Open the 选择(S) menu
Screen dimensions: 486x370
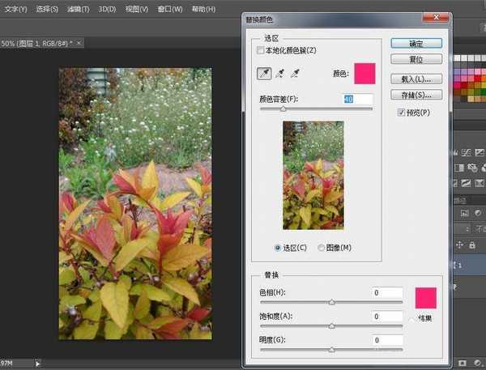pyautogui.click(x=47, y=9)
